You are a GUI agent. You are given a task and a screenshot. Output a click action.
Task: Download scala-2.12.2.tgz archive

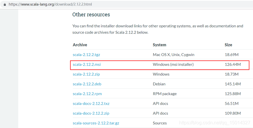pyautogui.click(x=86, y=55)
